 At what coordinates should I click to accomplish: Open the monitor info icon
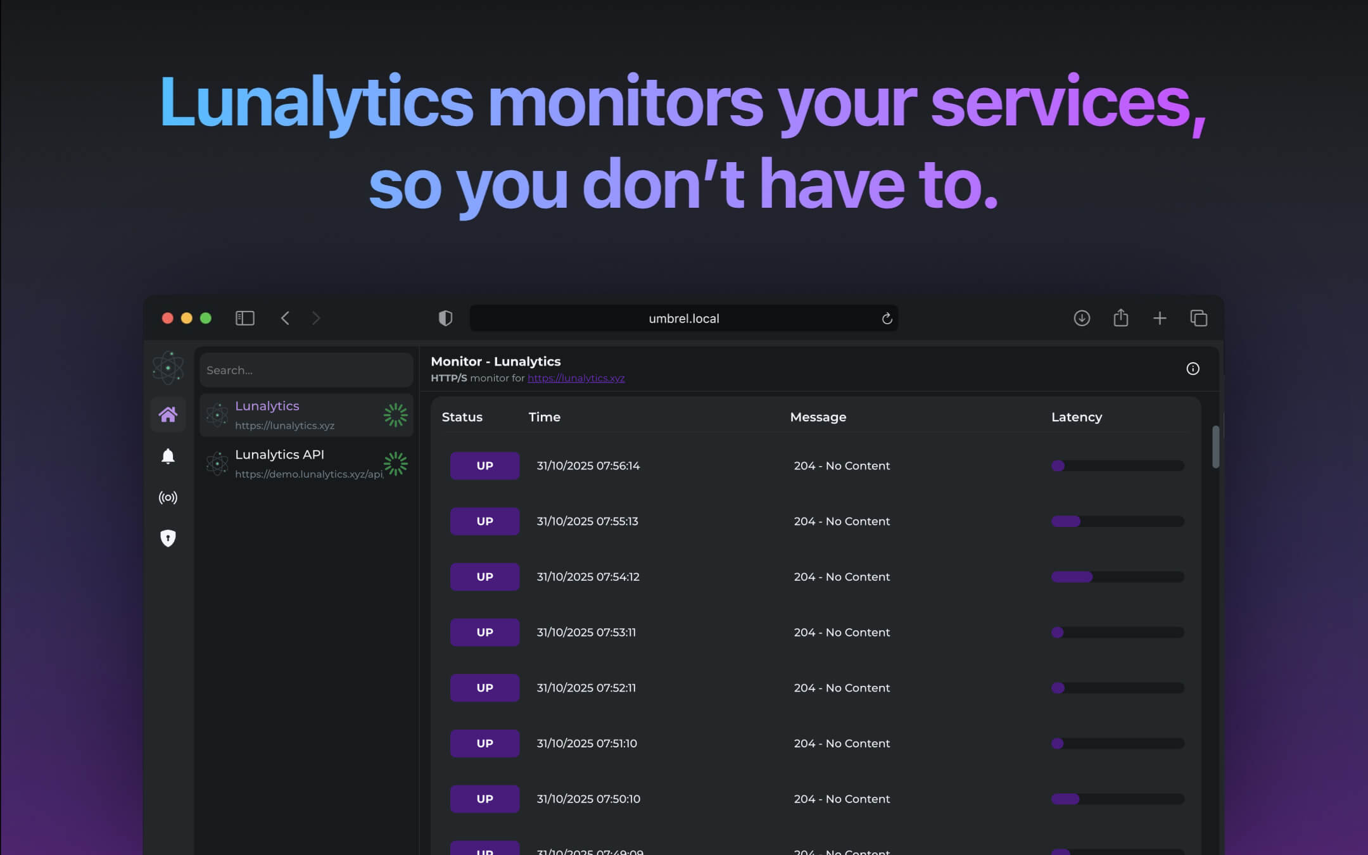tap(1194, 369)
